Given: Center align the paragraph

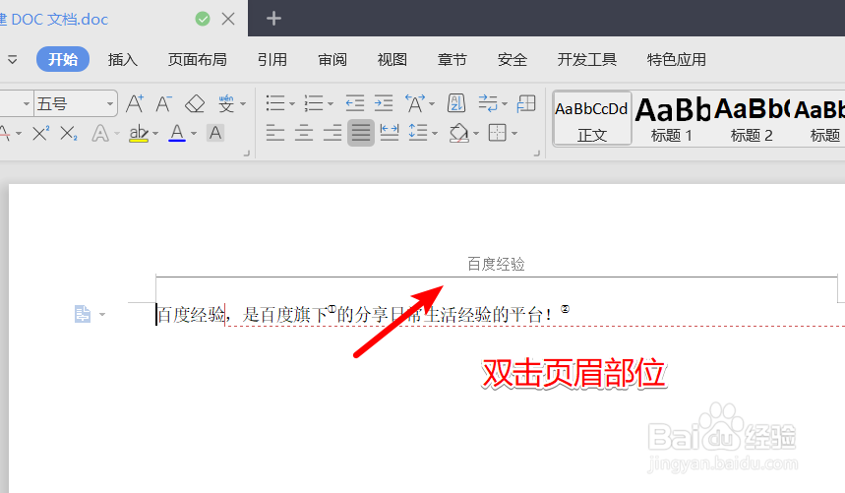Looking at the screenshot, I should (304, 133).
